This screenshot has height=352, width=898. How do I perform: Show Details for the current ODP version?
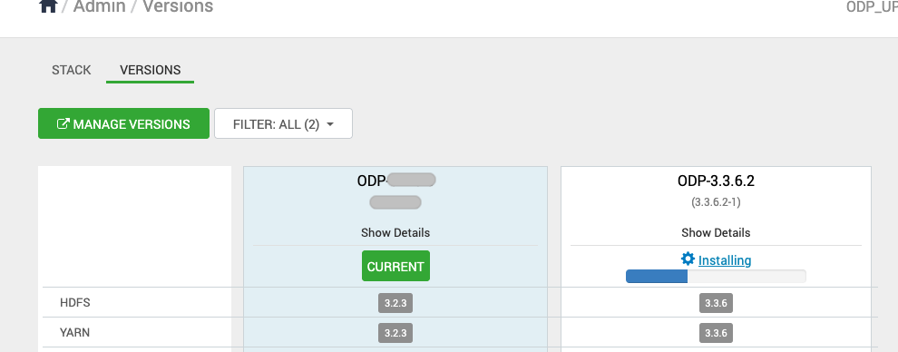pos(395,233)
